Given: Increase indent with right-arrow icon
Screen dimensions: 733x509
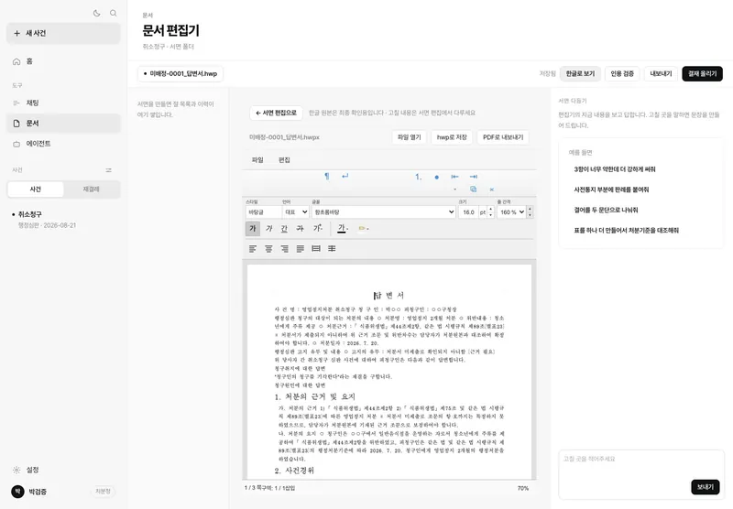Looking at the screenshot, I should coord(474,177).
